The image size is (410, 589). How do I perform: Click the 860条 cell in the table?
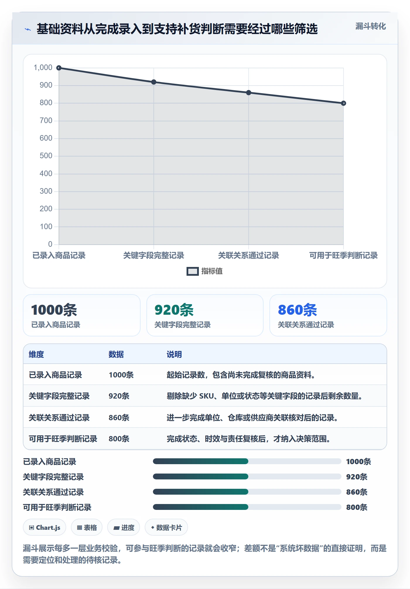click(119, 418)
